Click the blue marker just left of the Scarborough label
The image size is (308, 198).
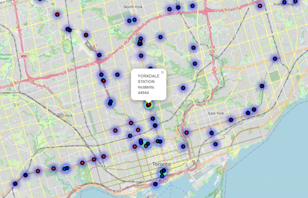tap(284, 2)
